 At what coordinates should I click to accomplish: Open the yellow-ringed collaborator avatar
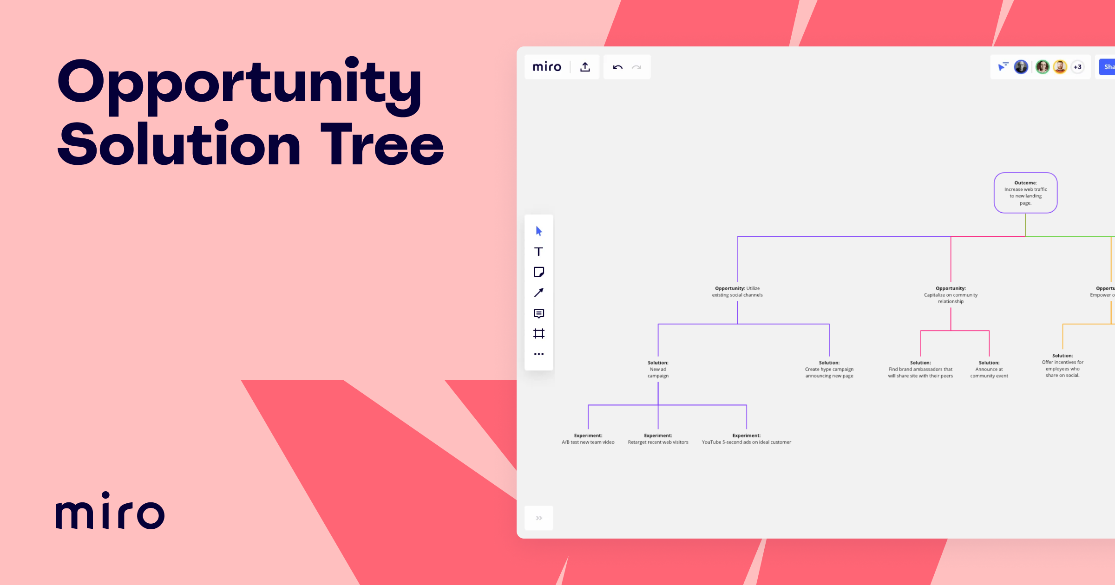(x=1060, y=66)
